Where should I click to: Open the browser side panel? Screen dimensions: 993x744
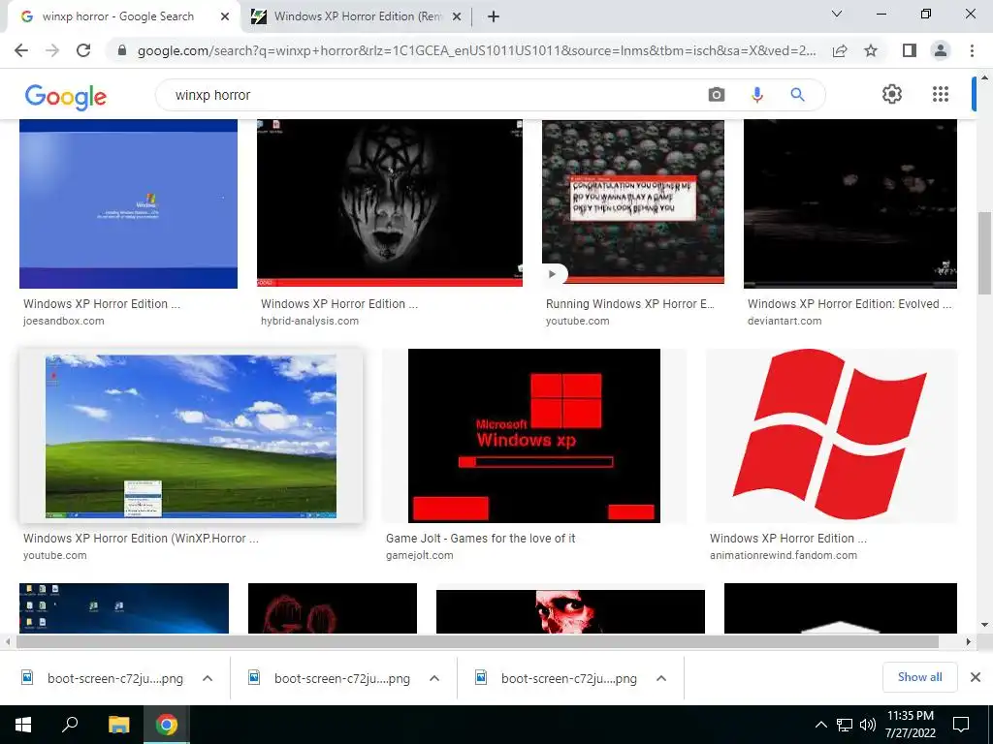[x=910, y=50]
